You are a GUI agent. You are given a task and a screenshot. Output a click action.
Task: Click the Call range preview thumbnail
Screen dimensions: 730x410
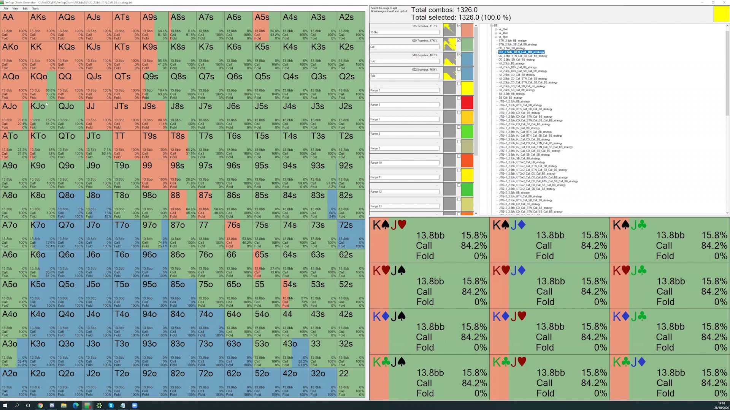[x=449, y=44]
